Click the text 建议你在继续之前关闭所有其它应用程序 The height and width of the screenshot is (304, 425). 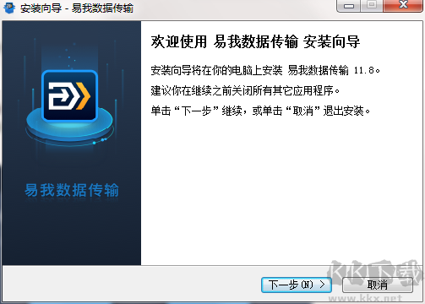tap(245, 90)
